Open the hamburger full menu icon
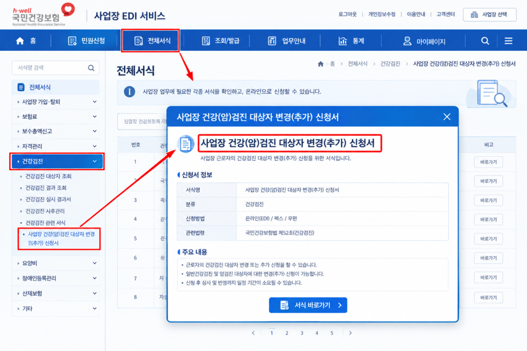Screen dimensions: 527x351 click(508, 41)
